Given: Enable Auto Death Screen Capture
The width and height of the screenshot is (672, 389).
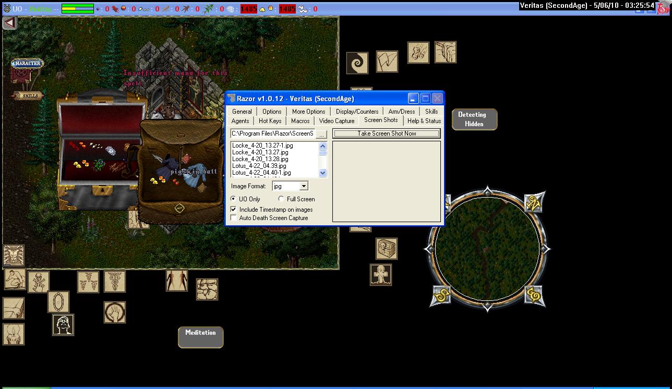Looking at the screenshot, I should pyautogui.click(x=234, y=218).
